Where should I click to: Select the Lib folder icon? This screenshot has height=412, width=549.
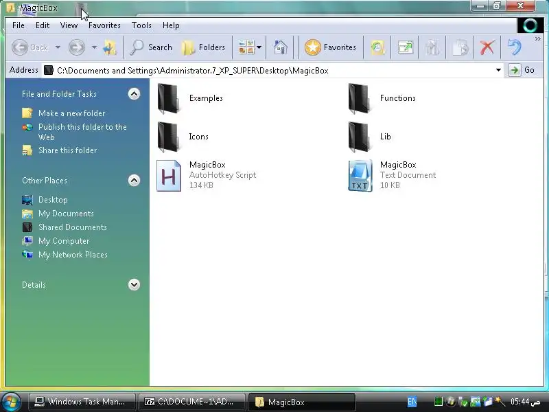359,137
